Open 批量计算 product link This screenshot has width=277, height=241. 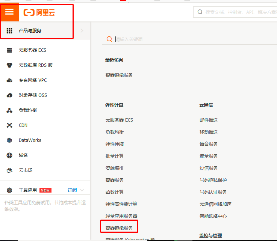click(115, 156)
